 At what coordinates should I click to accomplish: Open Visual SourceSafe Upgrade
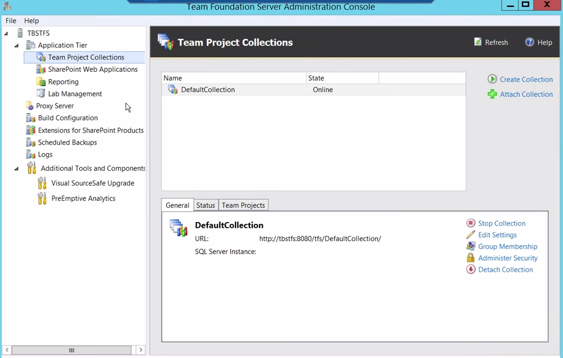point(42,183)
